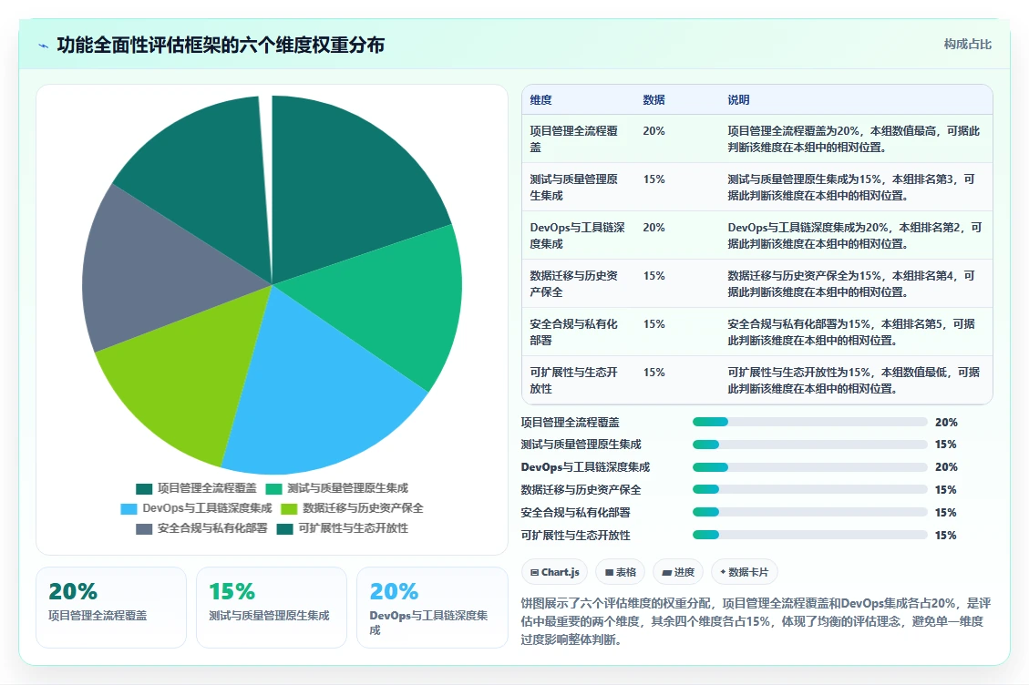The image size is (1029, 685).
Task: Click the 数据迁移与历史资产保全 progress bar
Action: 810,489
